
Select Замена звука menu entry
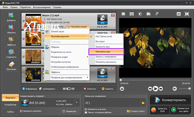coord(67,32)
